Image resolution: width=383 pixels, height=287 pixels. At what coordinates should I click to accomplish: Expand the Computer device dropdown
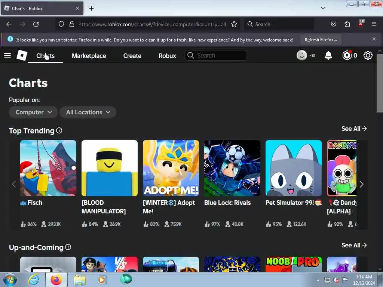pos(33,112)
